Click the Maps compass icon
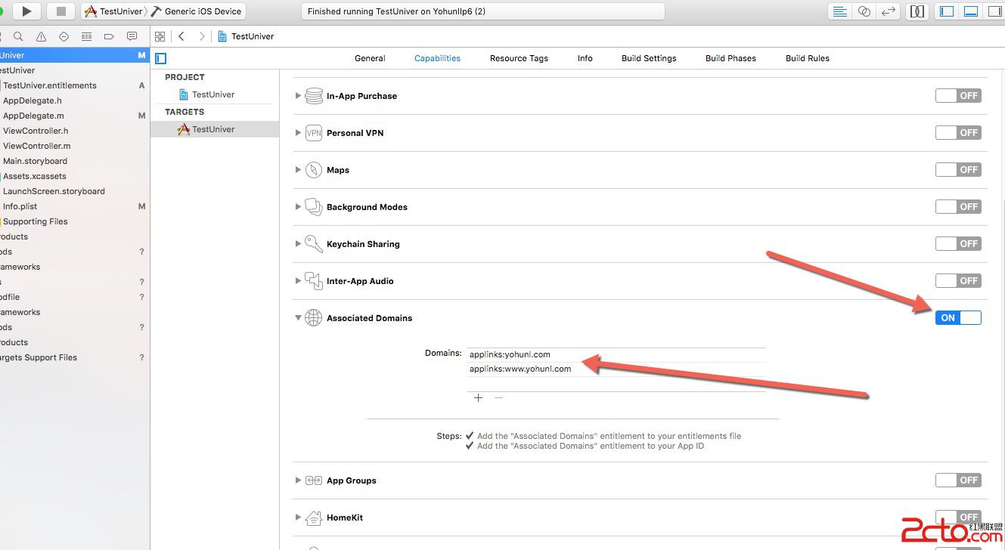Viewport: 1005px width, 550px height. (x=314, y=170)
